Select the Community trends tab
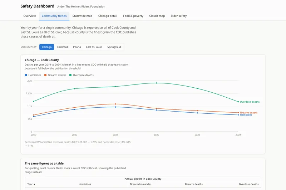 [x=54, y=16]
